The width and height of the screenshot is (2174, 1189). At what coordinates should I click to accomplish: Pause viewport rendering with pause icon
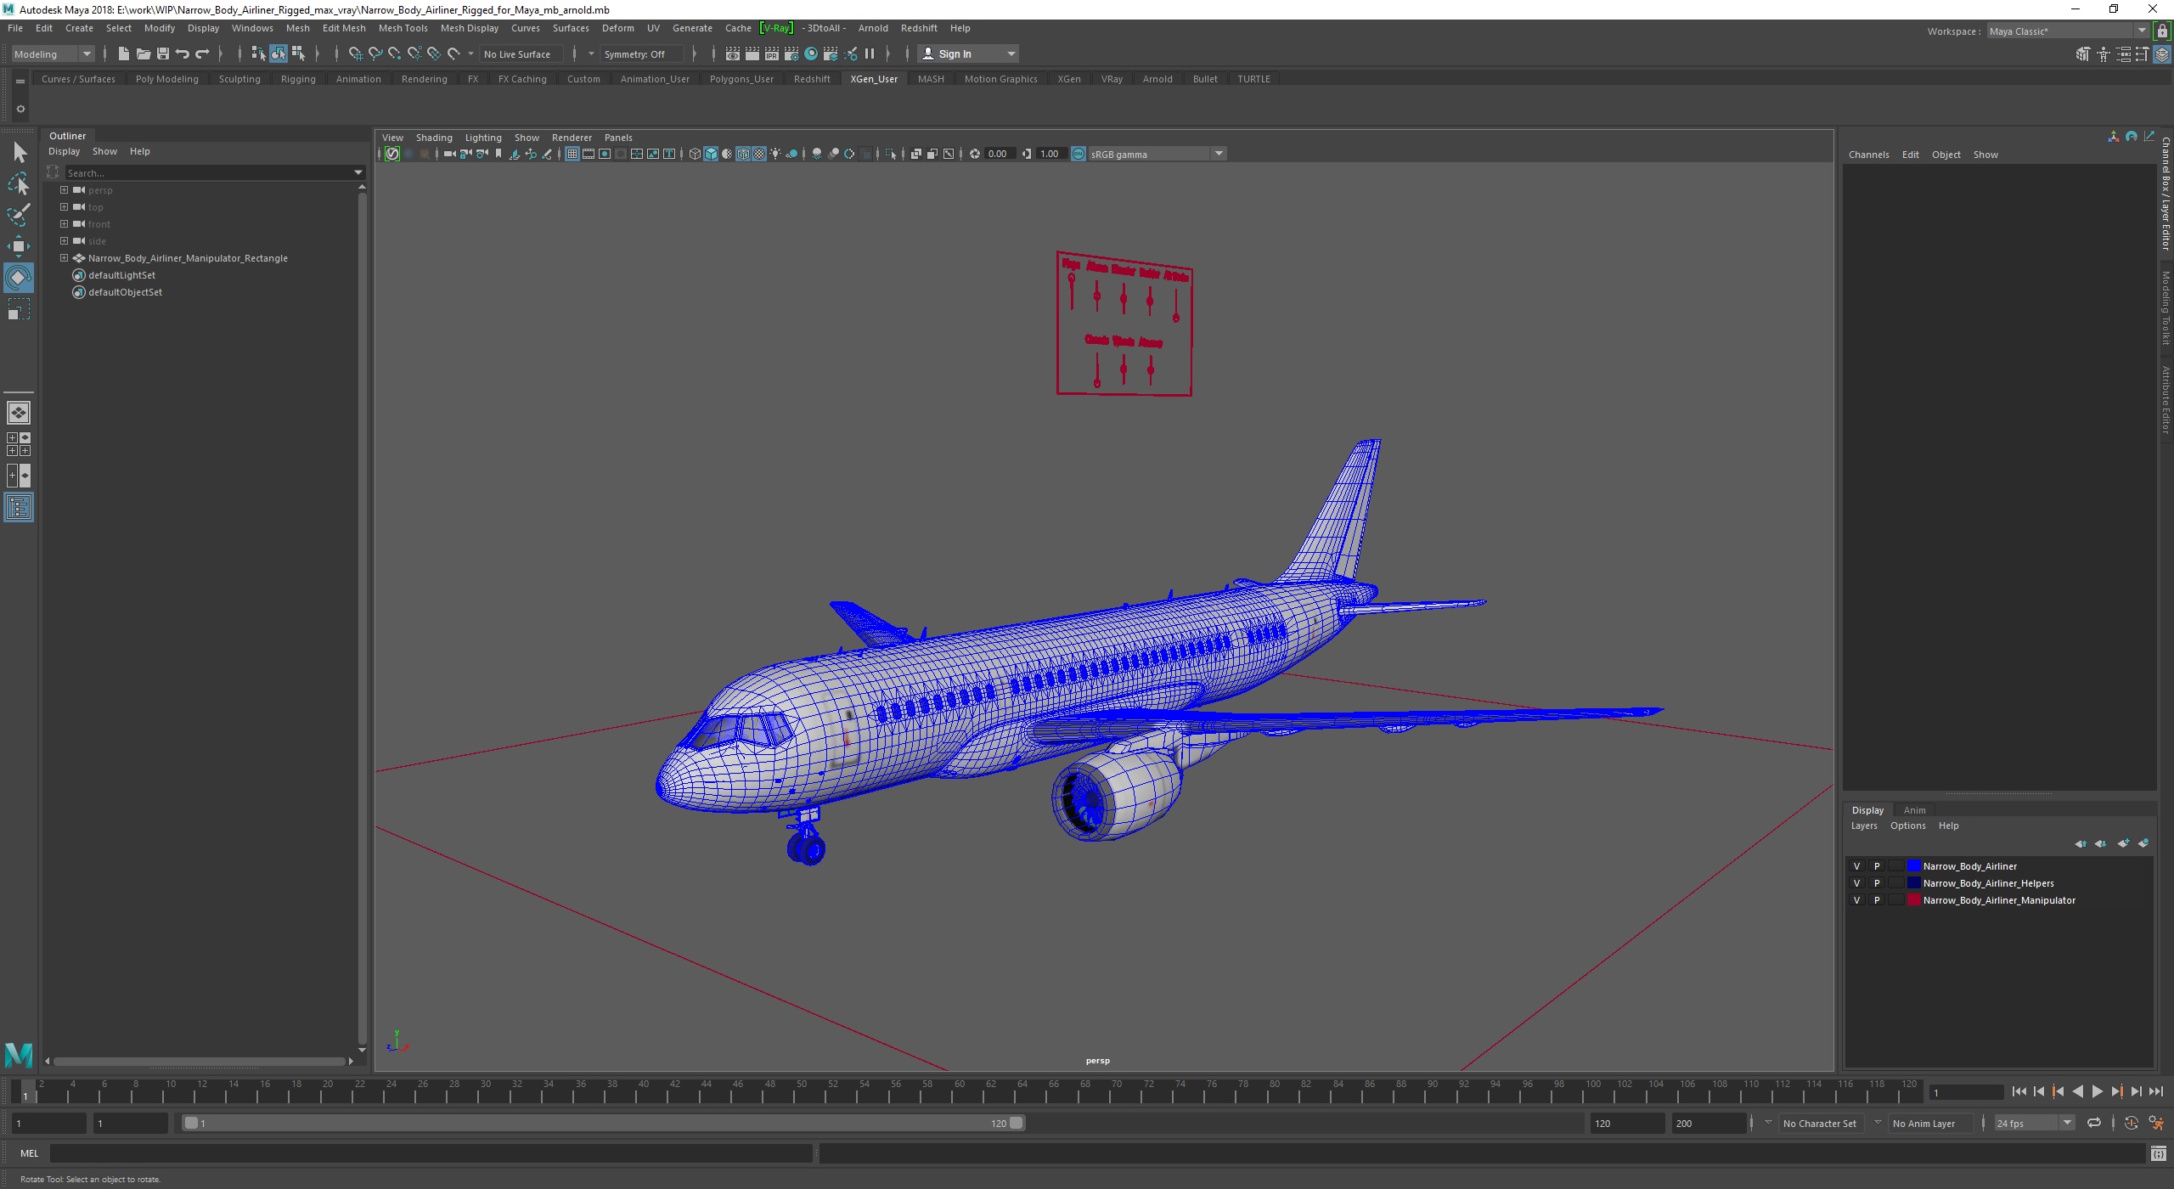[x=870, y=54]
